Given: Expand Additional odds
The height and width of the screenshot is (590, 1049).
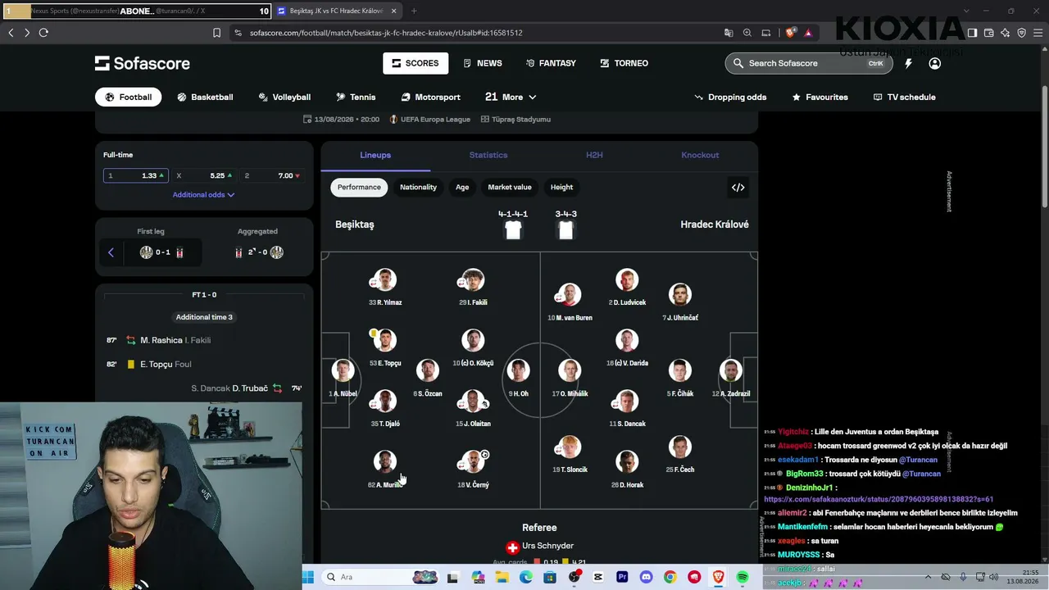Looking at the screenshot, I should pyautogui.click(x=204, y=195).
